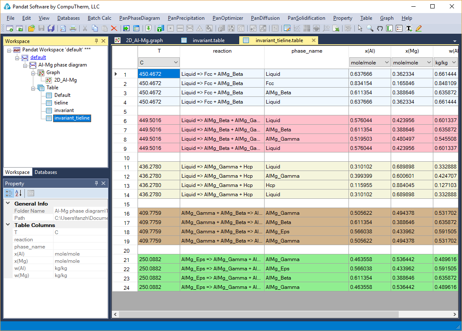Switch to the 2D_Al-Mg.graph tab

[x=144, y=40]
